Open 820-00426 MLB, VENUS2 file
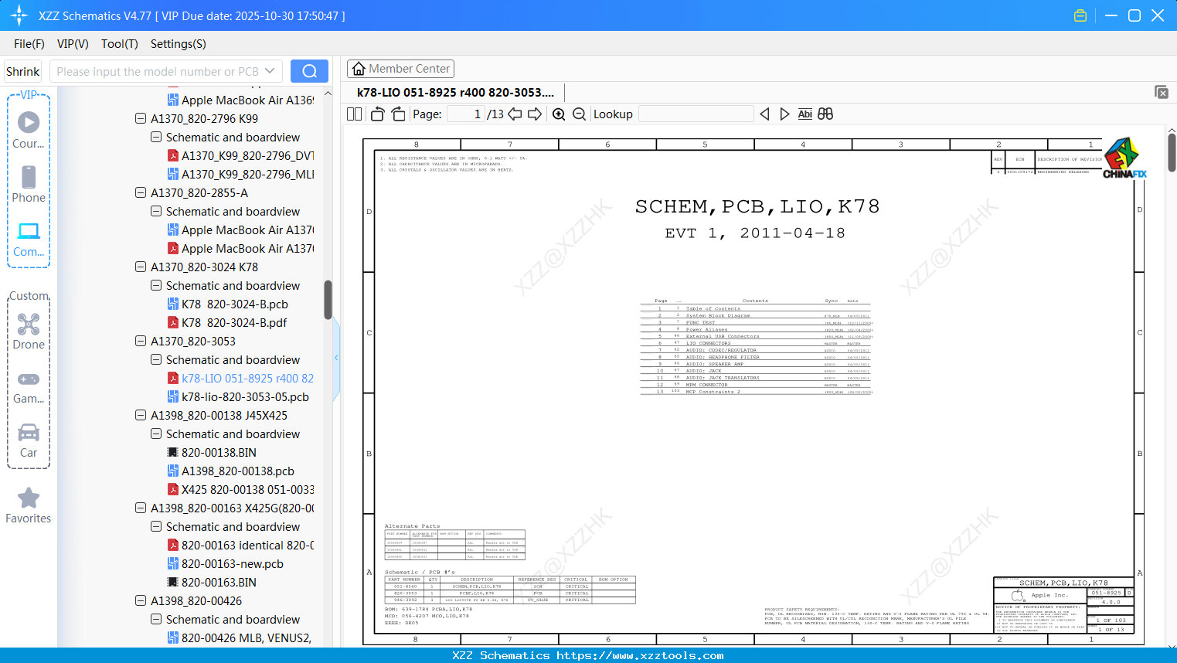The image size is (1177, 663). [x=240, y=638]
